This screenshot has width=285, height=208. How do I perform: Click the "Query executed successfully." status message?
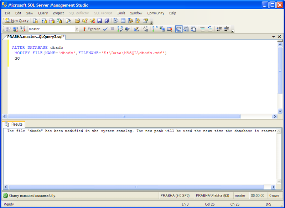33,196
